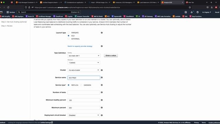Show info for Minimum healthy percent

(102, 100)
